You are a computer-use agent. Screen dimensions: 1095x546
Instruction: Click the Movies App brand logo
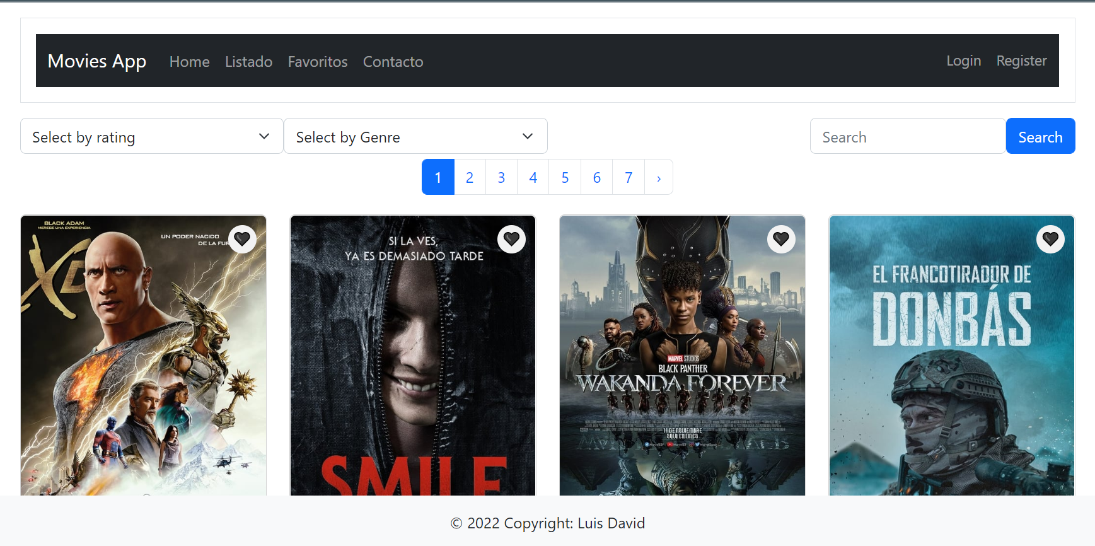(97, 61)
